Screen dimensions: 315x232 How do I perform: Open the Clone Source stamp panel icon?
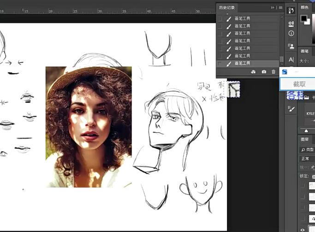click(x=291, y=46)
